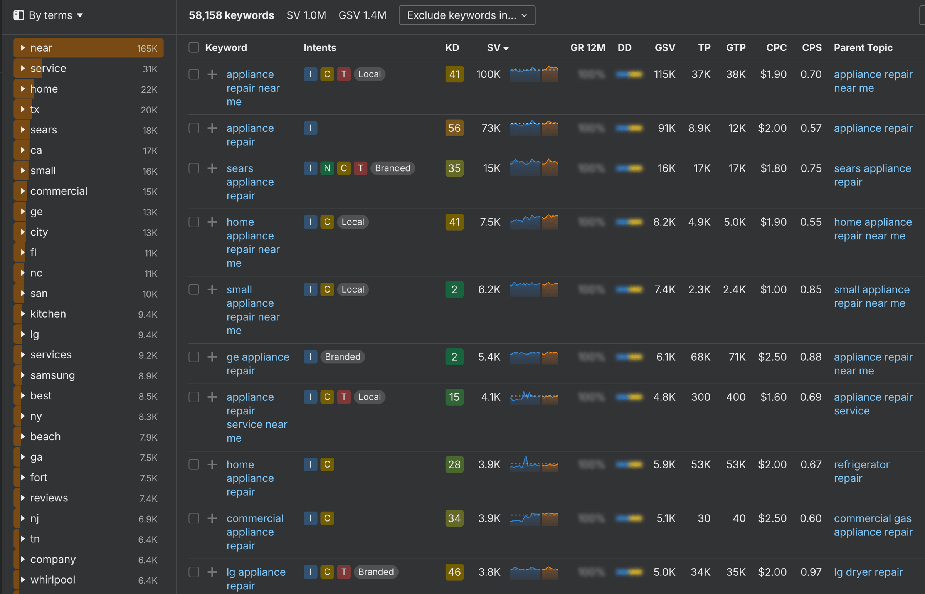
Task: Select the lg appliance repair row checkbox
Action: click(194, 572)
